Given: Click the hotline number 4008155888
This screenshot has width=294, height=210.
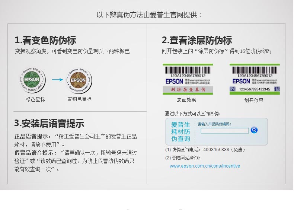Looking at the screenshot, I should [216, 150].
